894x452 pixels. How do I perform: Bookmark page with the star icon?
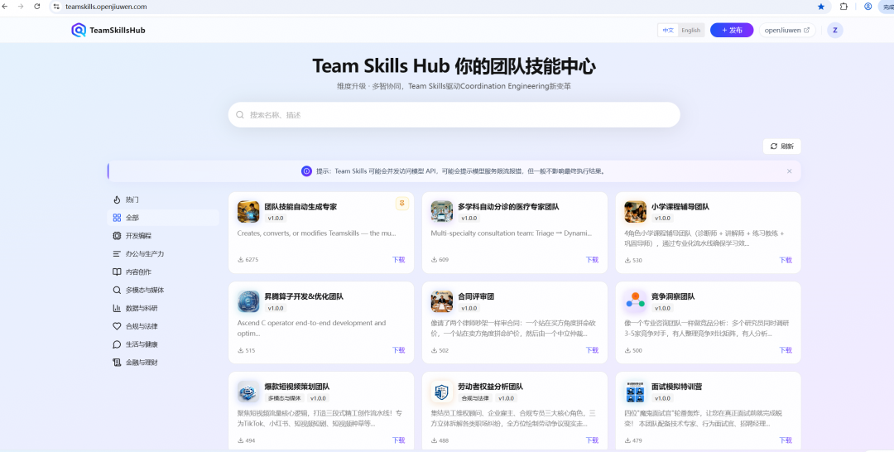(x=821, y=7)
